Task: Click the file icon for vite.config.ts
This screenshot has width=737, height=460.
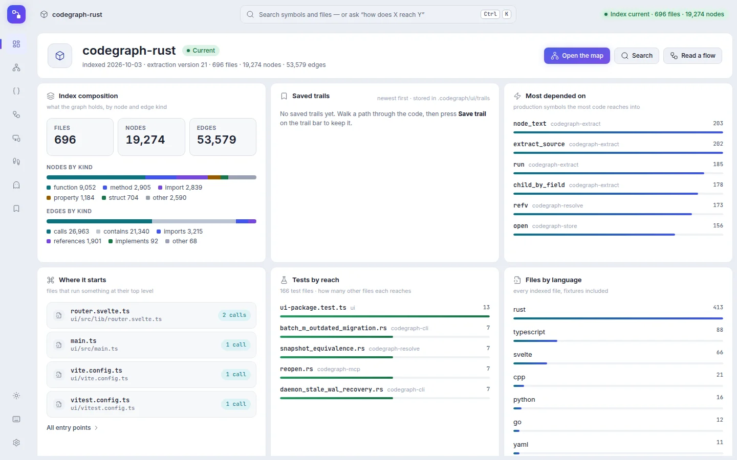Action: tap(59, 375)
